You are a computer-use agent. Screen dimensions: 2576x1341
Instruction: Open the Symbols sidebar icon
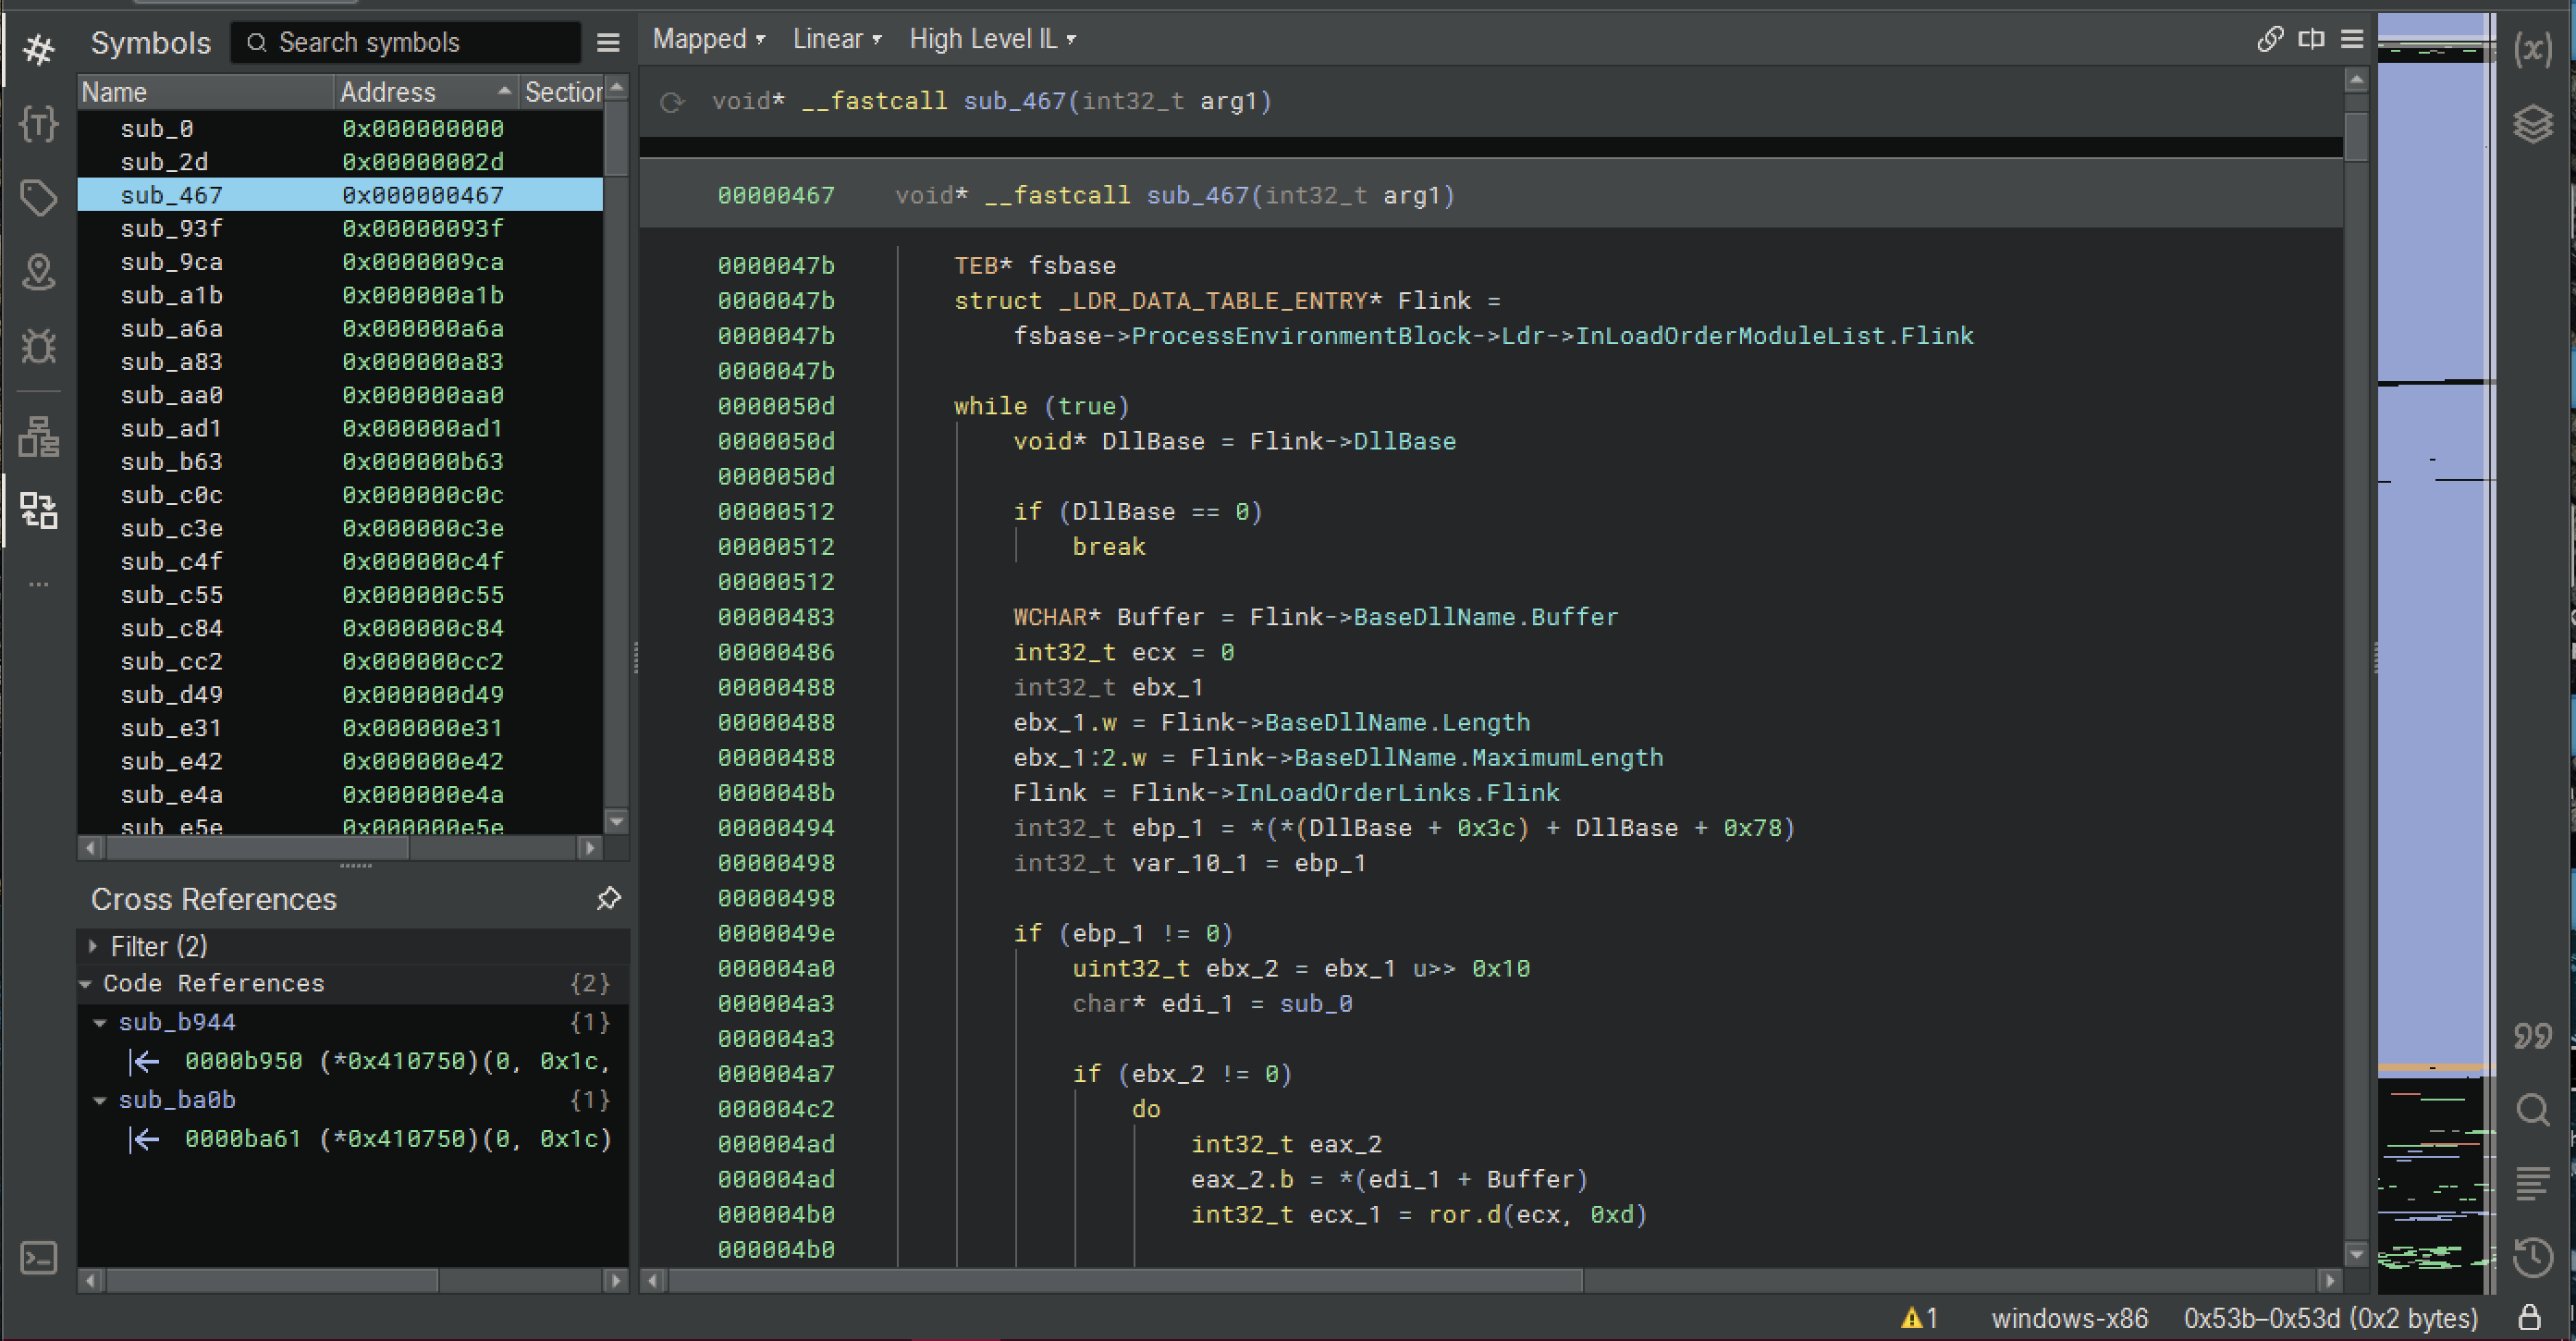tap(39, 48)
